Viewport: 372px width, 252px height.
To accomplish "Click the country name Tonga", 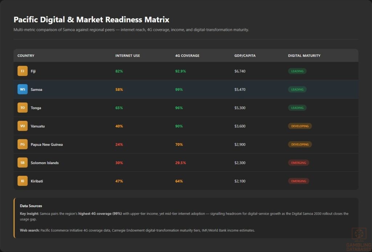I will [x=36, y=108].
